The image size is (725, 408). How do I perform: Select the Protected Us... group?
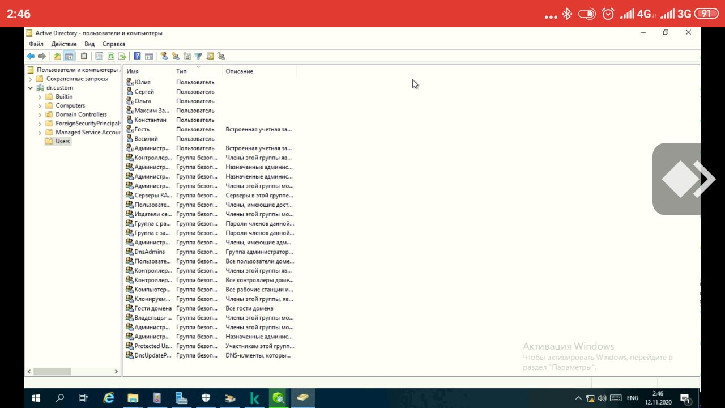pyautogui.click(x=152, y=346)
